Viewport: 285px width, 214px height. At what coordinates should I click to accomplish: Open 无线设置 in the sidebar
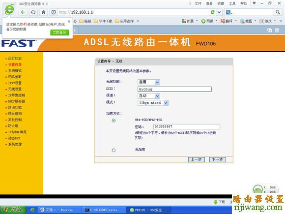pos(15,89)
